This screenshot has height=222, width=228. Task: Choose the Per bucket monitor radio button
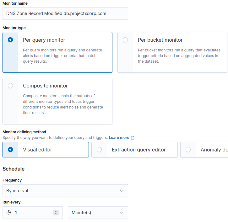point(125,40)
